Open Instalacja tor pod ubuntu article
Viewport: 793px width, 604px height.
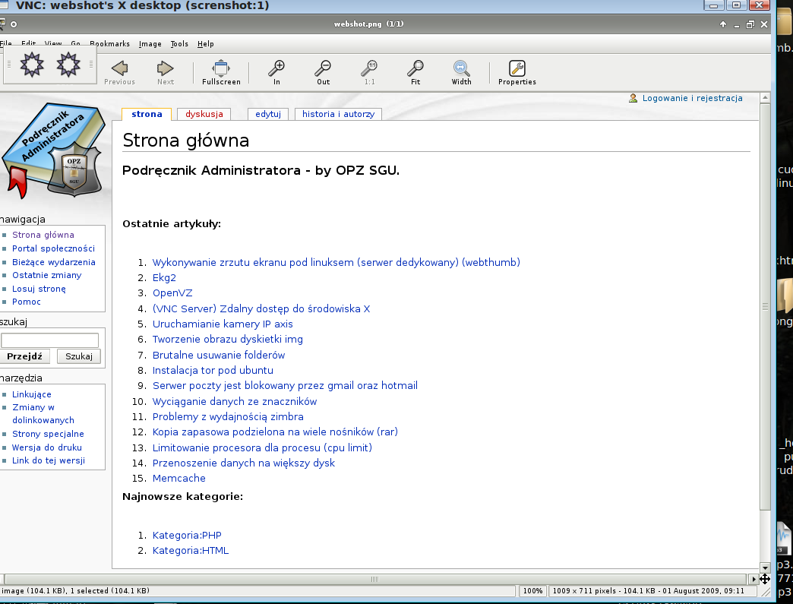(x=213, y=370)
